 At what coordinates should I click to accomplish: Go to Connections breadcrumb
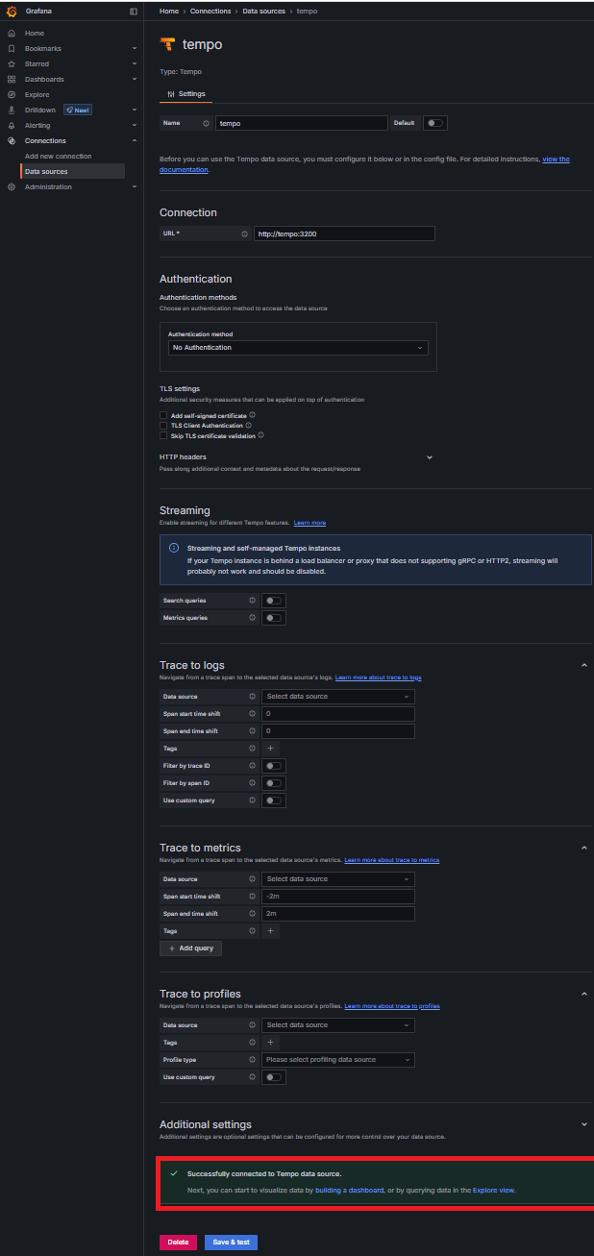pyautogui.click(x=210, y=11)
